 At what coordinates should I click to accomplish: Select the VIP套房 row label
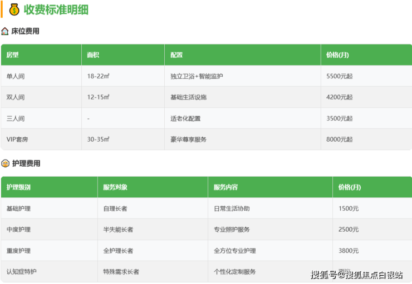tap(18, 139)
